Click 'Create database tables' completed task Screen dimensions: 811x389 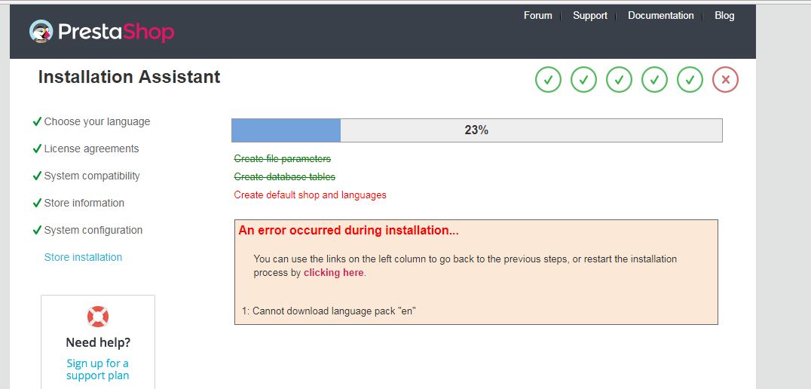click(284, 177)
